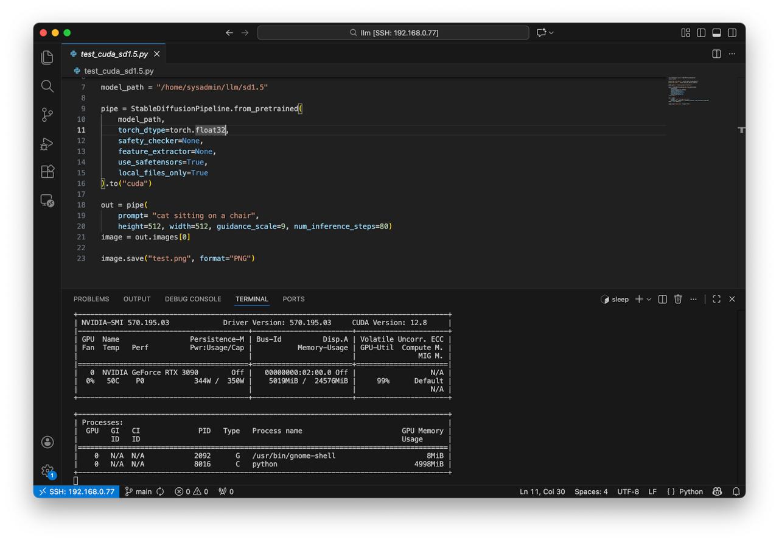Open the Run and Debug view
Image resolution: width=779 pixels, height=542 pixels.
click(x=47, y=143)
